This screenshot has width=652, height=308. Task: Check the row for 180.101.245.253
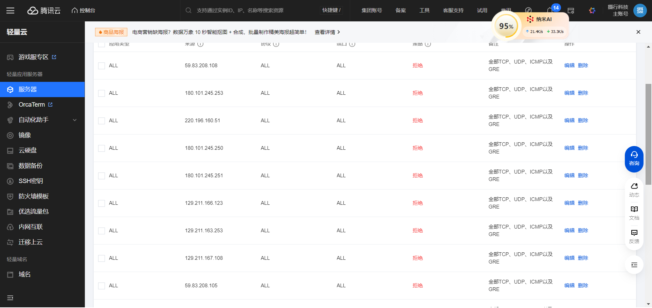click(102, 93)
